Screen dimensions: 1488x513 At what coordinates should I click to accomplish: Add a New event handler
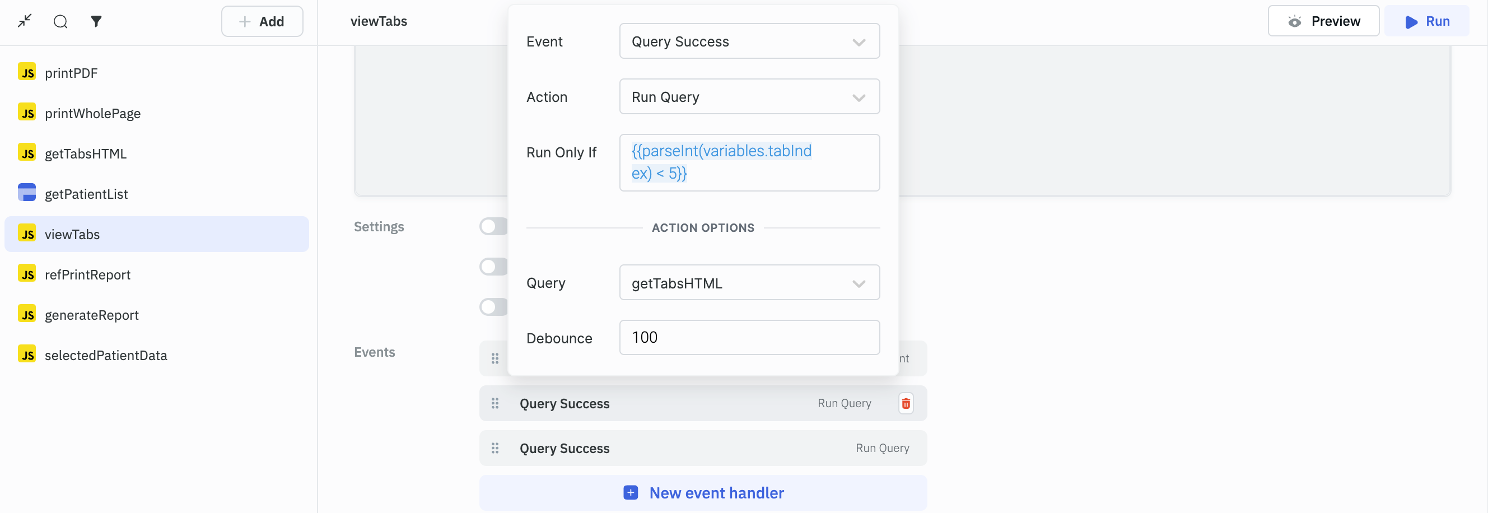[x=703, y=493]
